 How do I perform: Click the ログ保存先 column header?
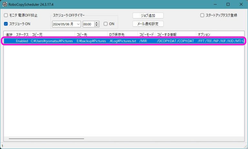coord(122,35)
